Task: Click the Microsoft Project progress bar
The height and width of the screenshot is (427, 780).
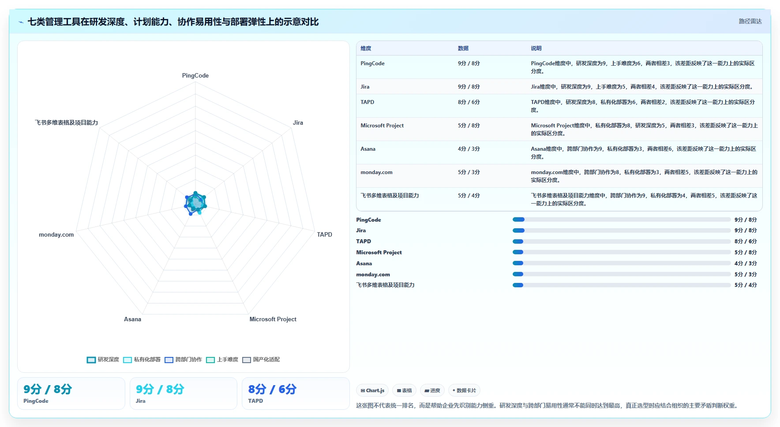Action: coord(622,252)
